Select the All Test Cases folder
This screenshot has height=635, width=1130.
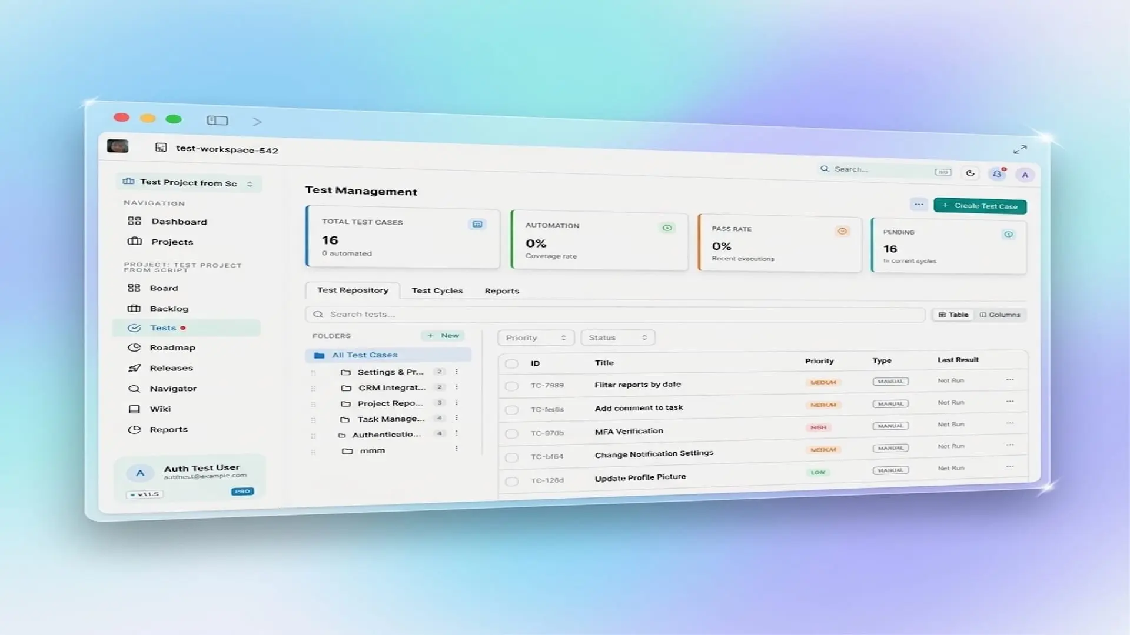pyautogui.click(x=388, y=355)
